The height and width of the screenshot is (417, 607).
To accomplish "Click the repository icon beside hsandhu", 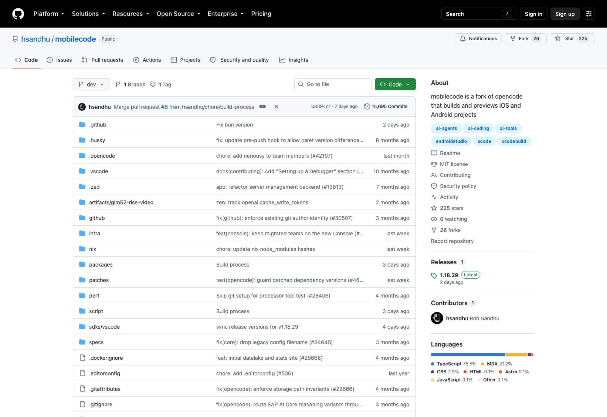I will [x=15, y=39].
